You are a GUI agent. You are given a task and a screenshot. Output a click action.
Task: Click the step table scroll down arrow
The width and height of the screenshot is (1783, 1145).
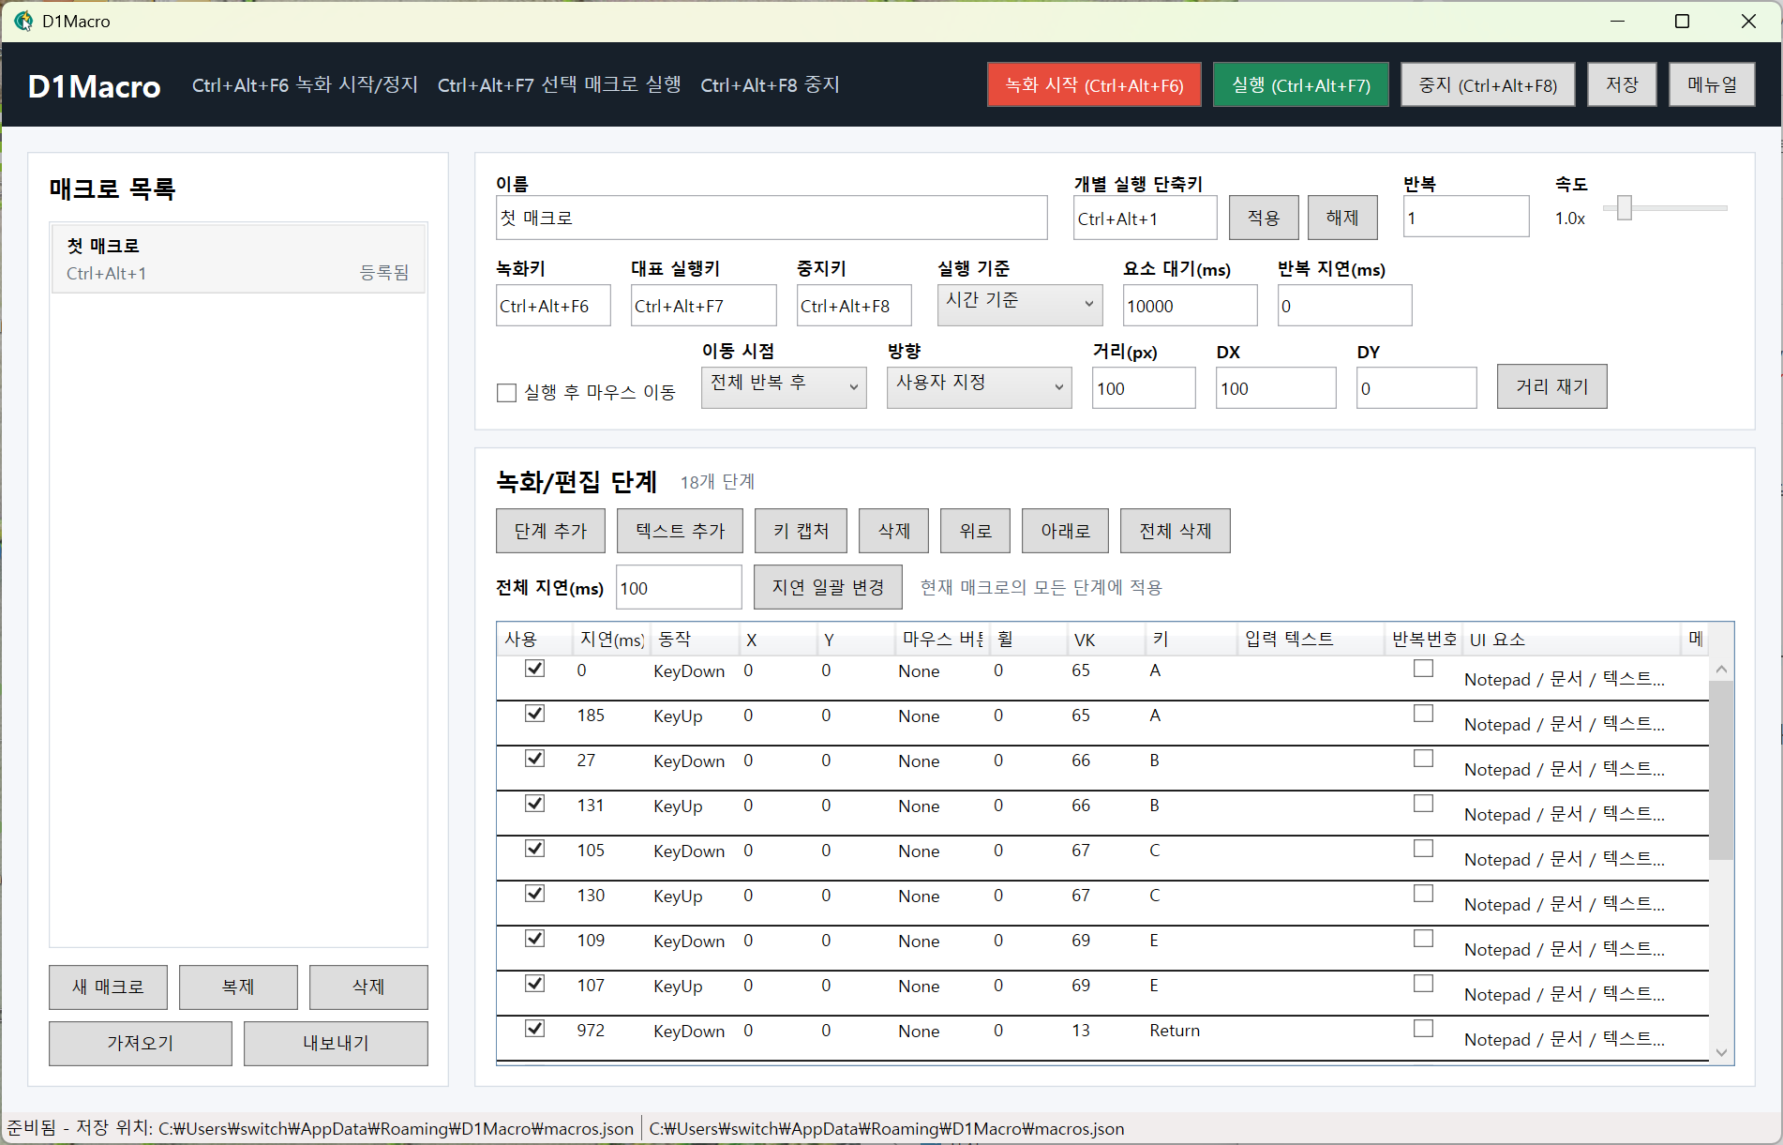[x=1721, y=1053]
